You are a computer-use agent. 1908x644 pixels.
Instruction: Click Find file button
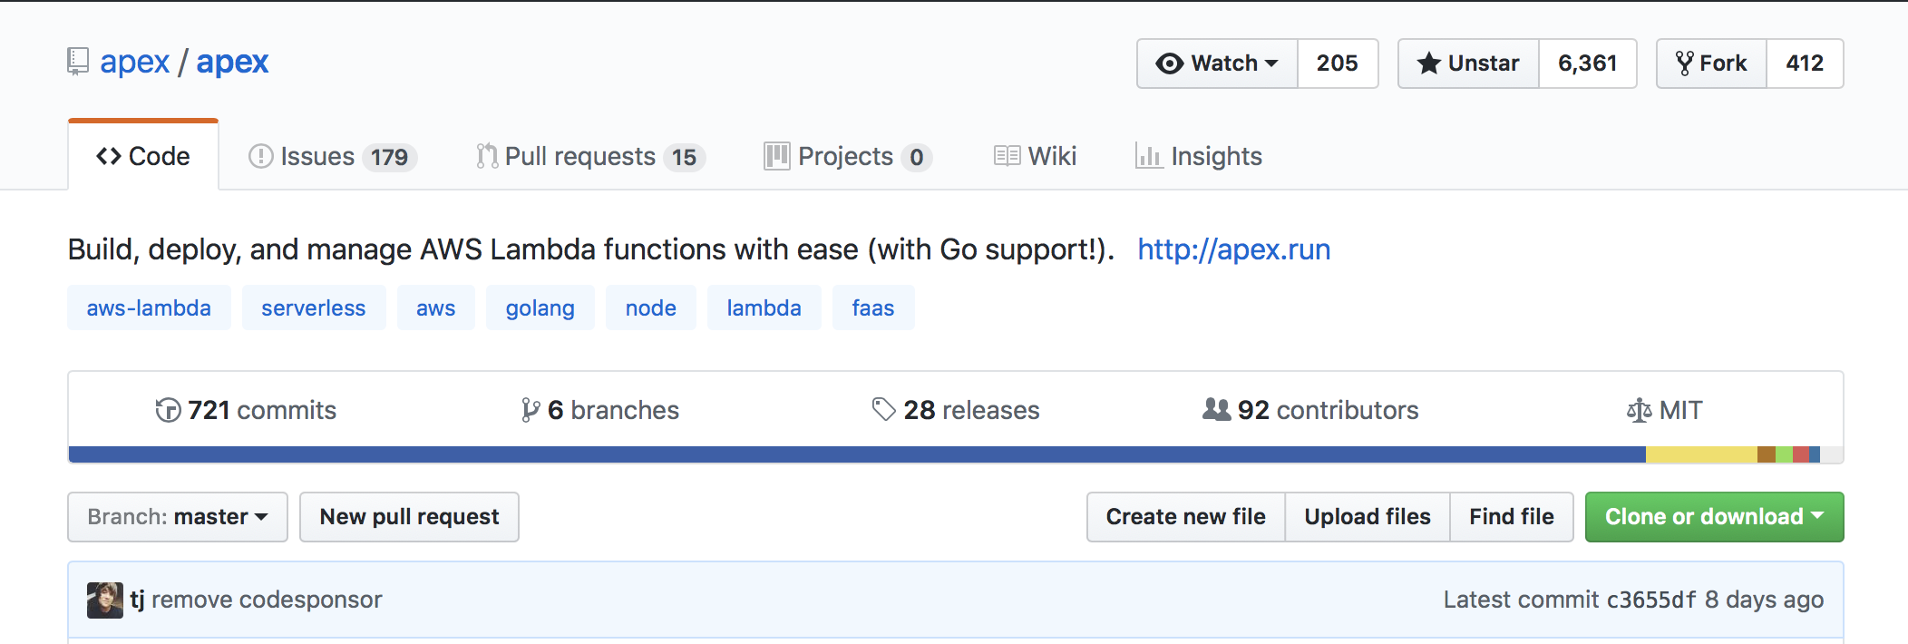click(1512, 517)
